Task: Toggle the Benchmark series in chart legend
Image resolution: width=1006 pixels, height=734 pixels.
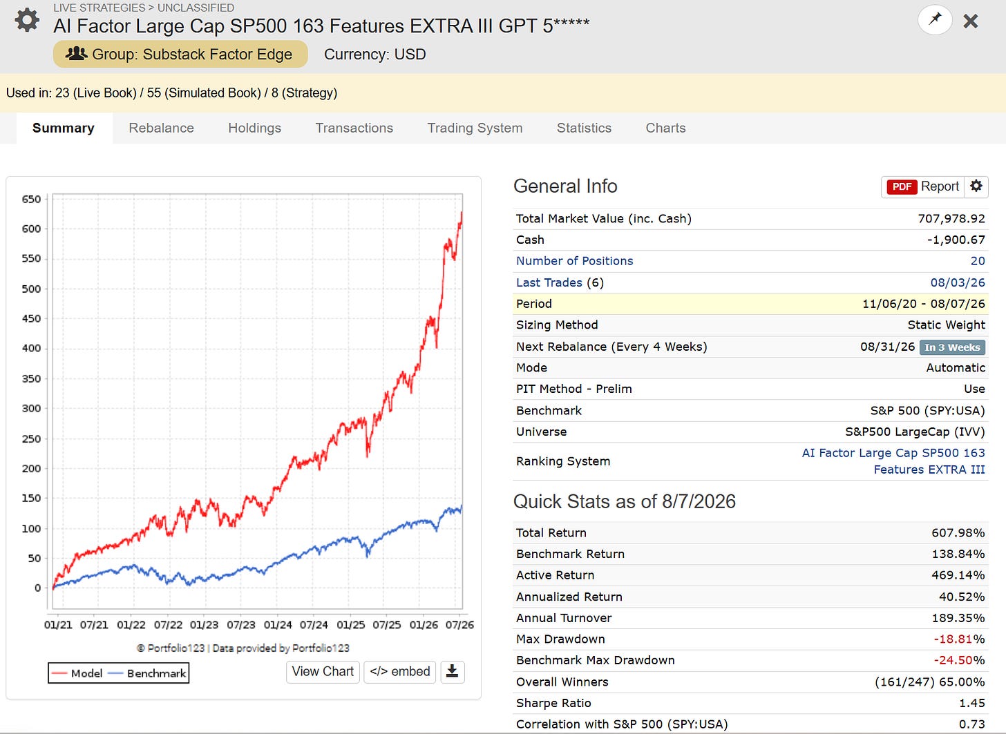Action: tap(147, 673)
